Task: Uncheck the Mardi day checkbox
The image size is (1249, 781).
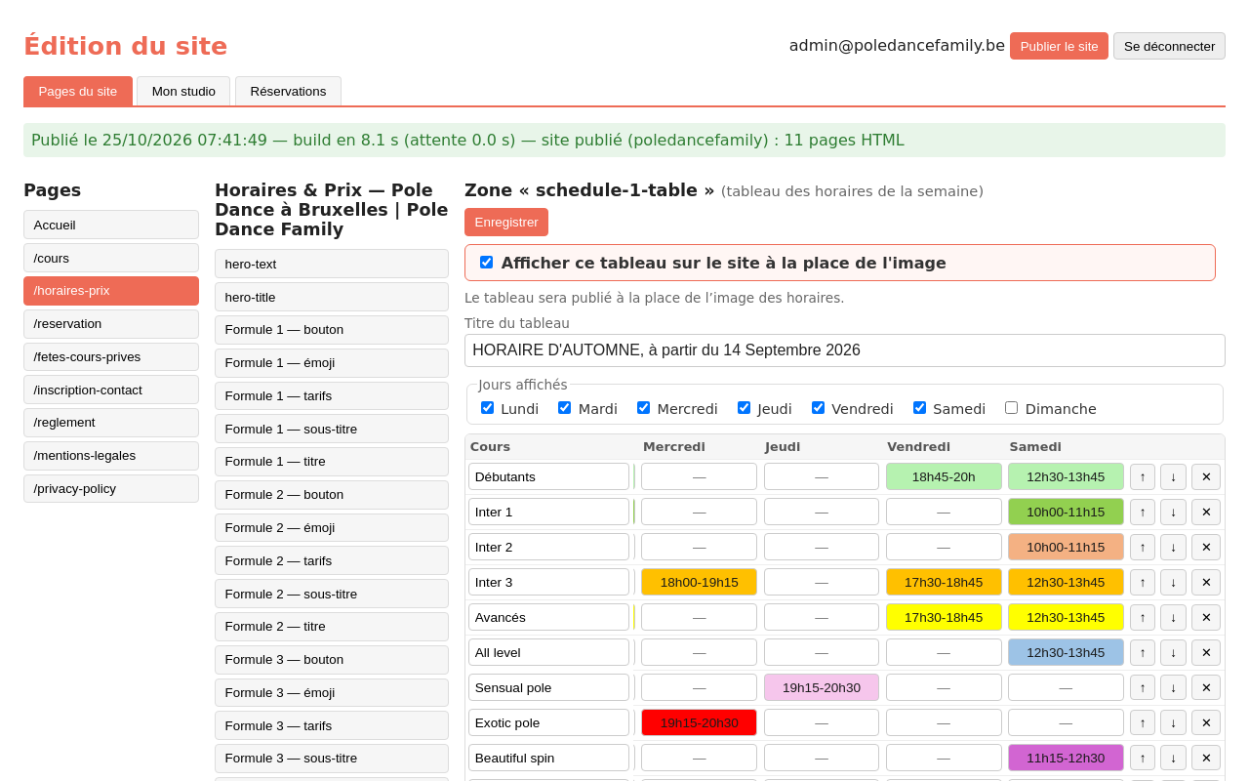Action: pyautogui.click(x=564, y=407)
